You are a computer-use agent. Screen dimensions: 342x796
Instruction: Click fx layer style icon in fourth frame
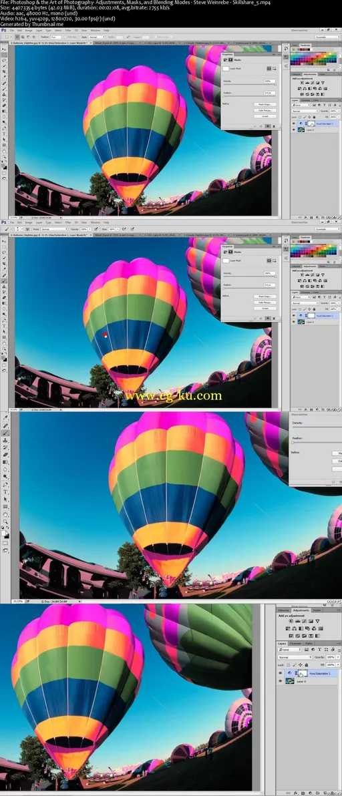tap(295, 793)
